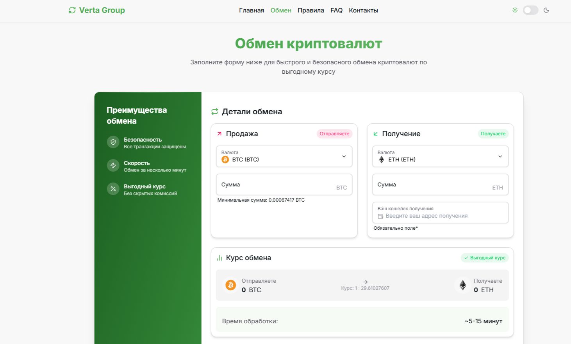
Task: Navigate to Контакты
Action: coord(363,11)
